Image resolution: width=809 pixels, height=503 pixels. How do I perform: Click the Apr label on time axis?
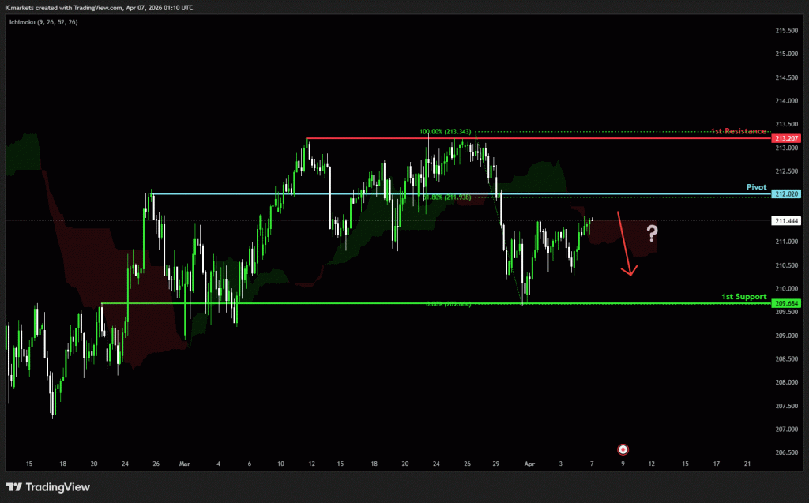pyautogui.click(x=530, y=465)
